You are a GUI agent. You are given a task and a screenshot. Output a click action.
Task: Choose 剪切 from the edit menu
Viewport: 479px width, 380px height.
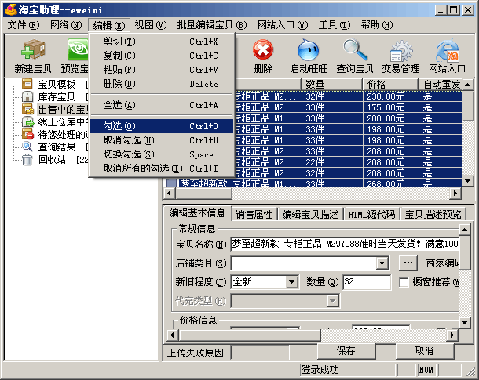[162, 42]
